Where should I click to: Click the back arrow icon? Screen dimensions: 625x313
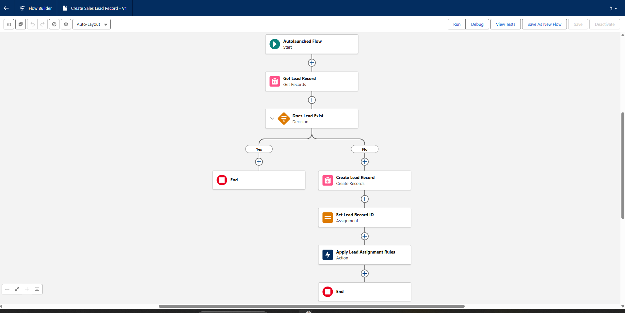tap(6, 8)
